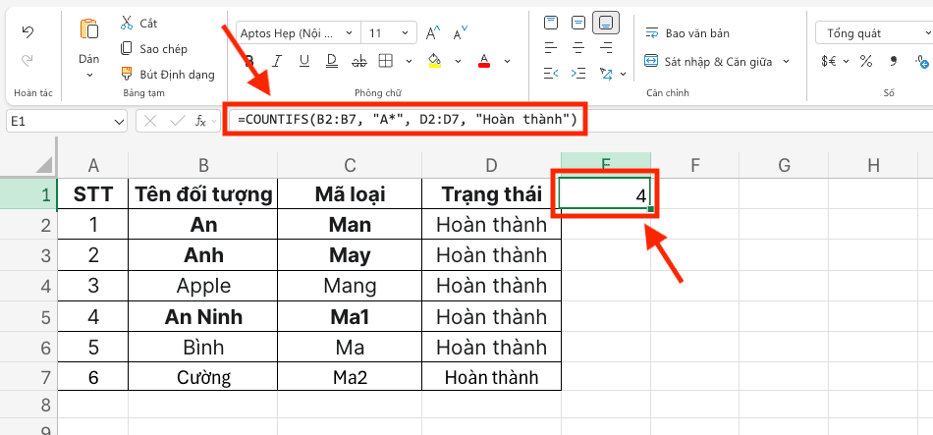Viewport: 933px width, 435px height.
Task: Select the 'Trạng thái' header cell
Action: click(x=491, y=194)
